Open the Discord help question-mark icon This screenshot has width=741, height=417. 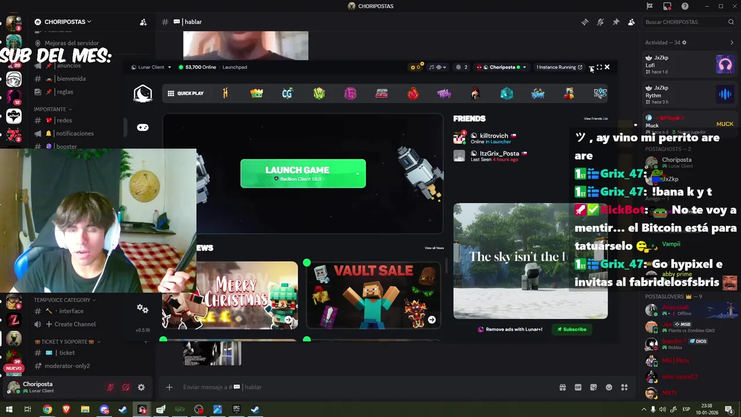tap(685, 6)
